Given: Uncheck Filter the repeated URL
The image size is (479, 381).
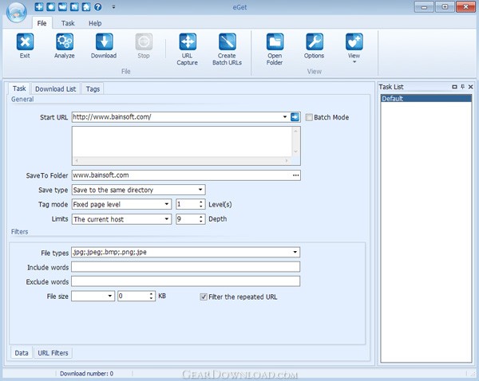Looking at the screenshot, I should point(204,297).
